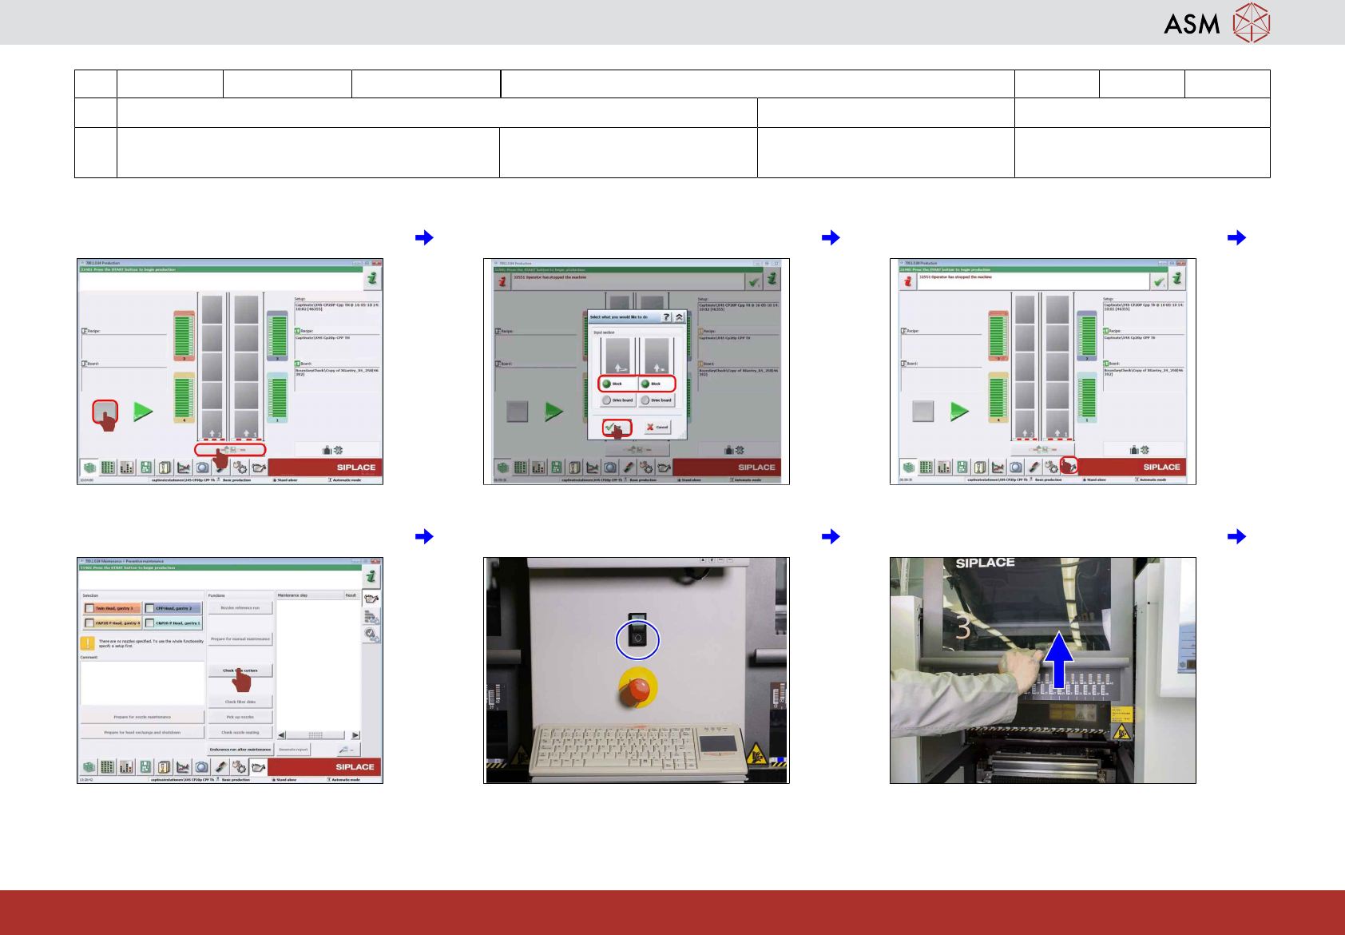Click Generate report button
Image resolution: width=1345 pixels, height=935 pixels.
click(x=293, y=750)
